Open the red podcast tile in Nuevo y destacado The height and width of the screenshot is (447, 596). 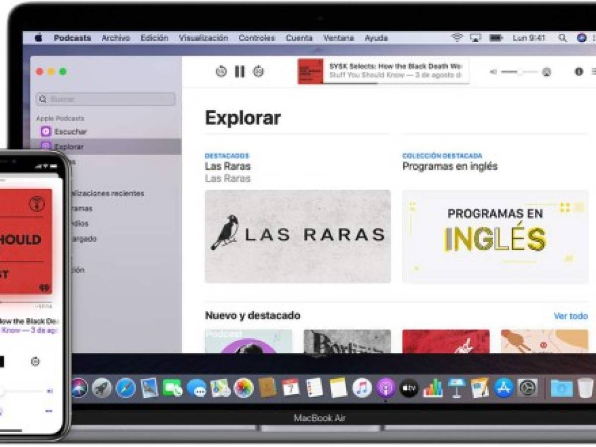(x=446, y=341)
